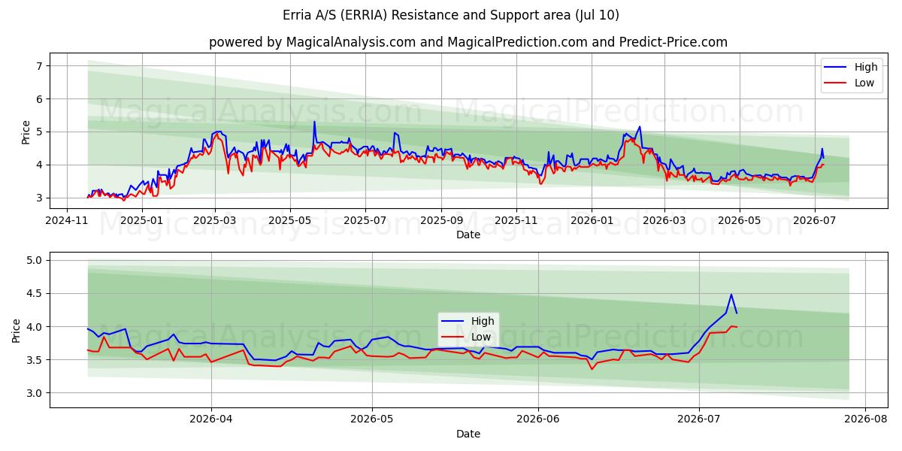Image resolution: width=902 pixels, height=451 pixels.
Task: Click the blue line swatch beside 'High' in the upper legend
Action: 837,68
